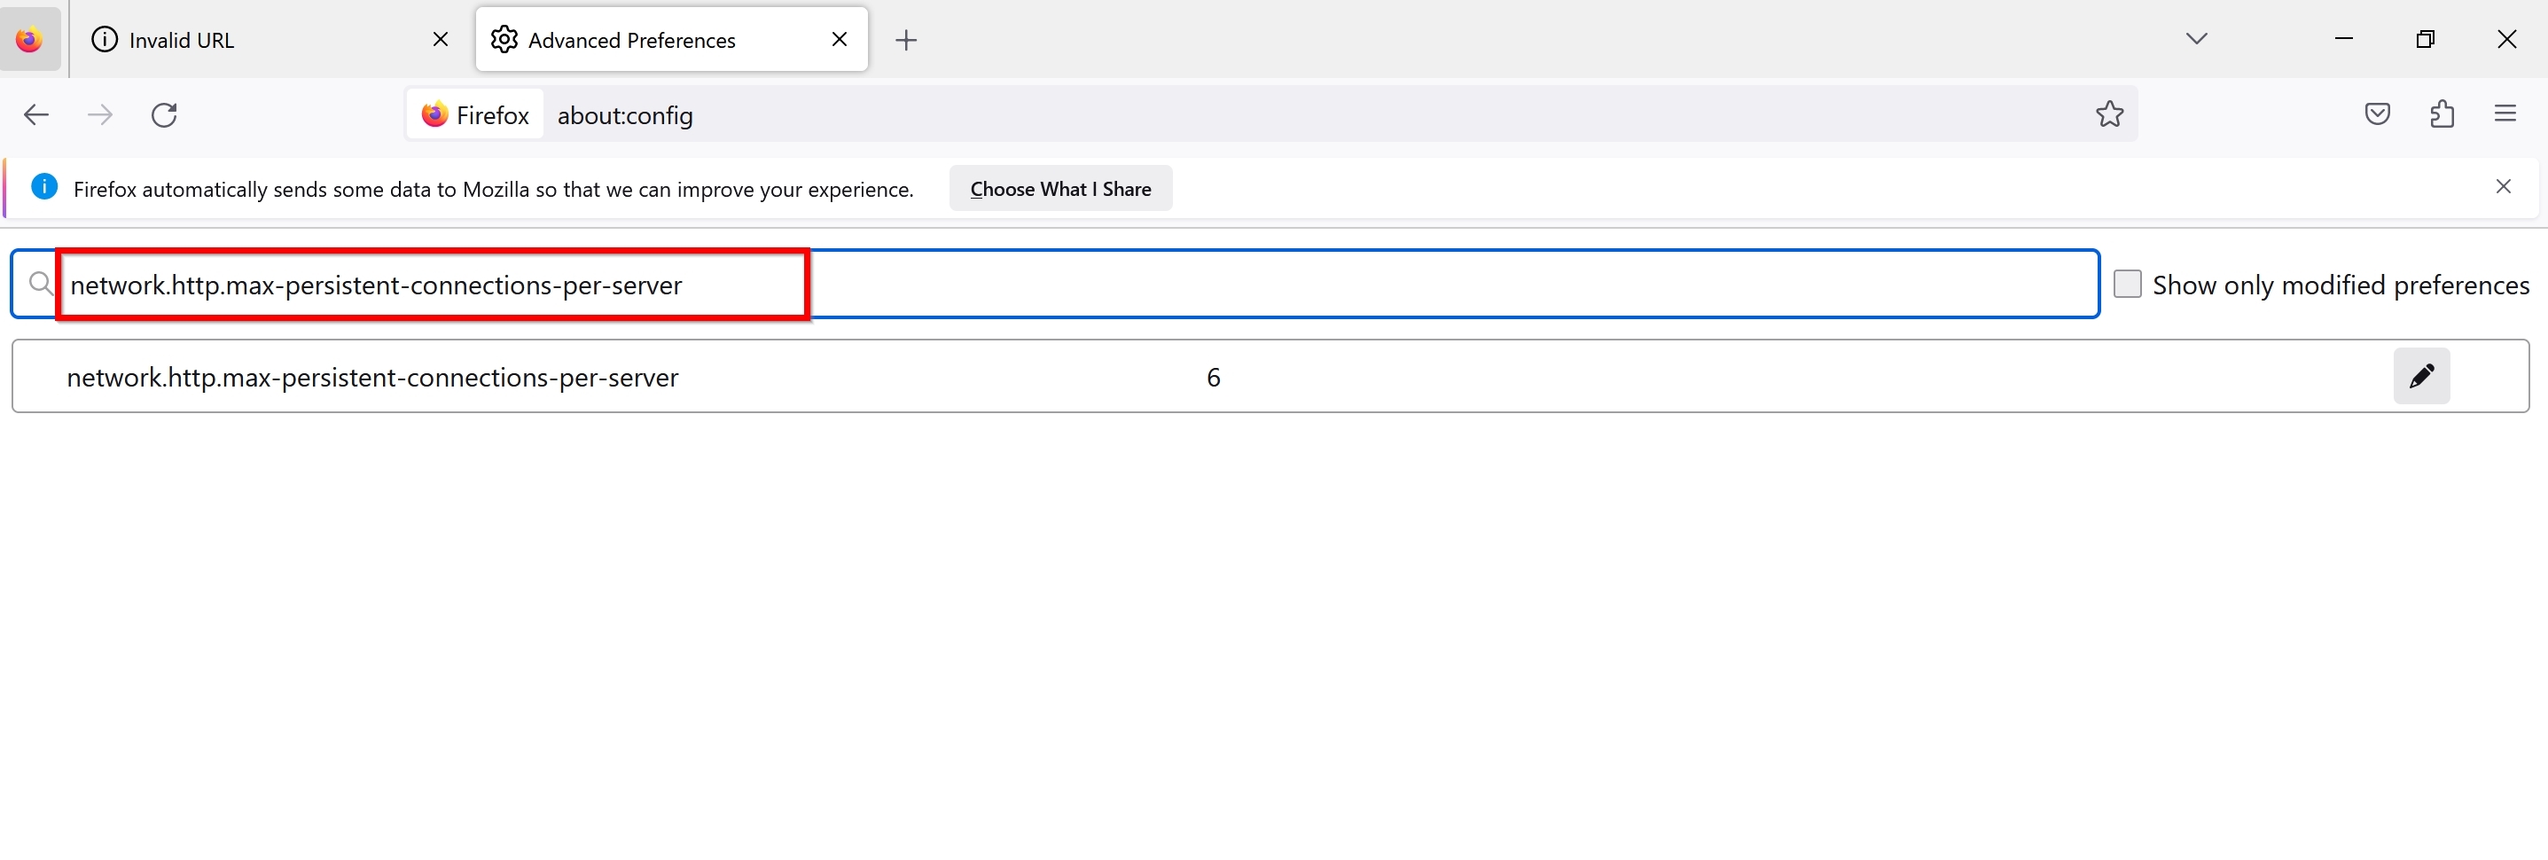Close the Invalid URL tab

click(x=442, y=40)
